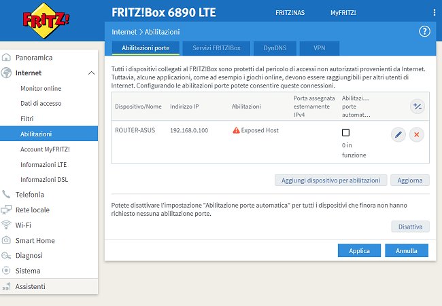The width and height of the screenshot is (442, 306).
Task: Open the Rete locale menu entry
Action: click(33, 210)
